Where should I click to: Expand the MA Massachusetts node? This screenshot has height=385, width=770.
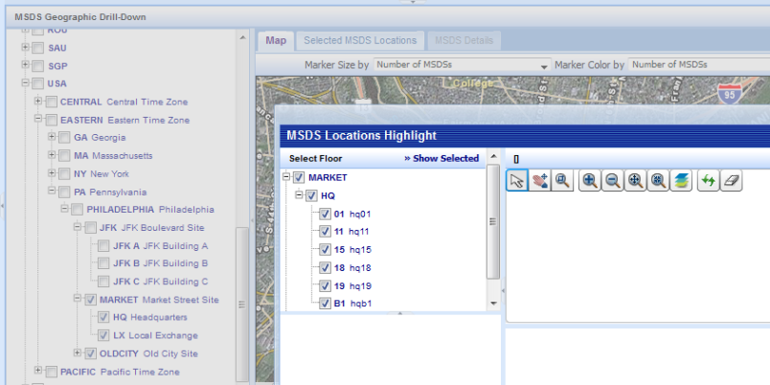pos(52,155)
